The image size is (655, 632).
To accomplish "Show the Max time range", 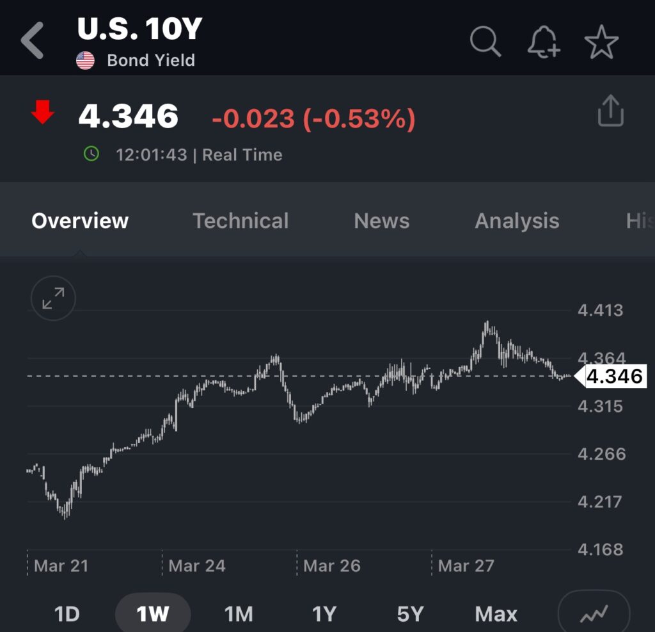I will pos(496,615).
